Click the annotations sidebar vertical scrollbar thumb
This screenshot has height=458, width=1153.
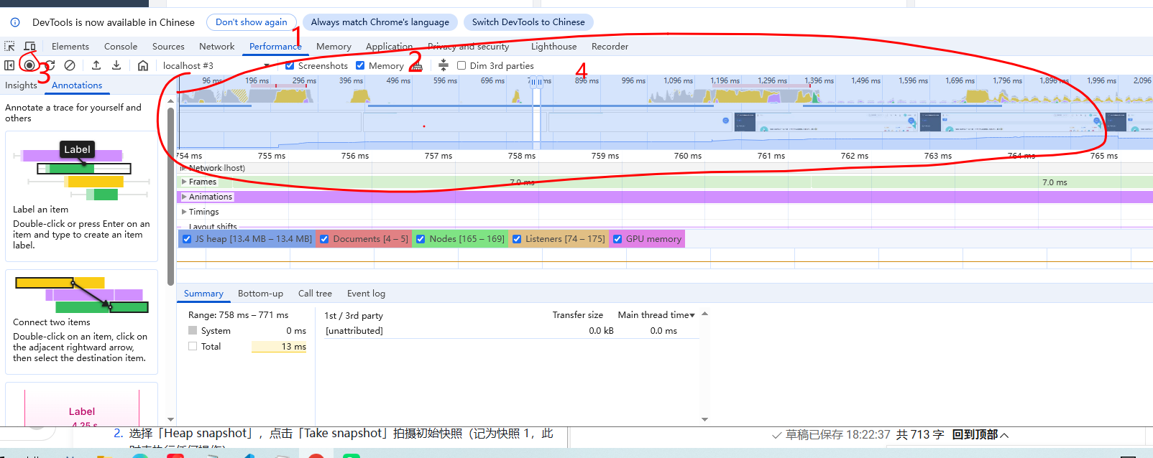tap(170, 195)
